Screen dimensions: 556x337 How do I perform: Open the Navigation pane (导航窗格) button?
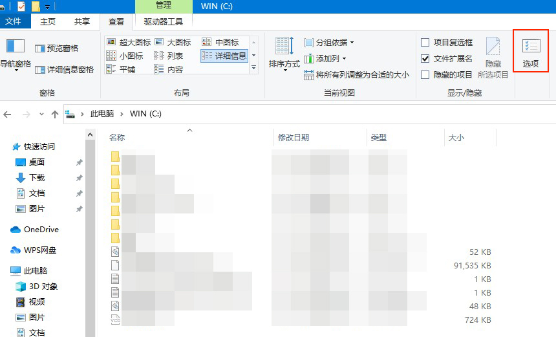coord(16,54)
